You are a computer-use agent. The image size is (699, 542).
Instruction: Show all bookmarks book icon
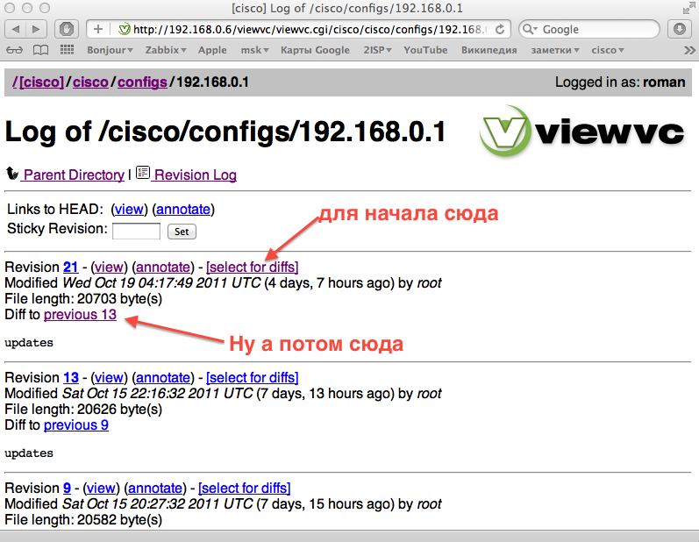(x=41, y=50)
